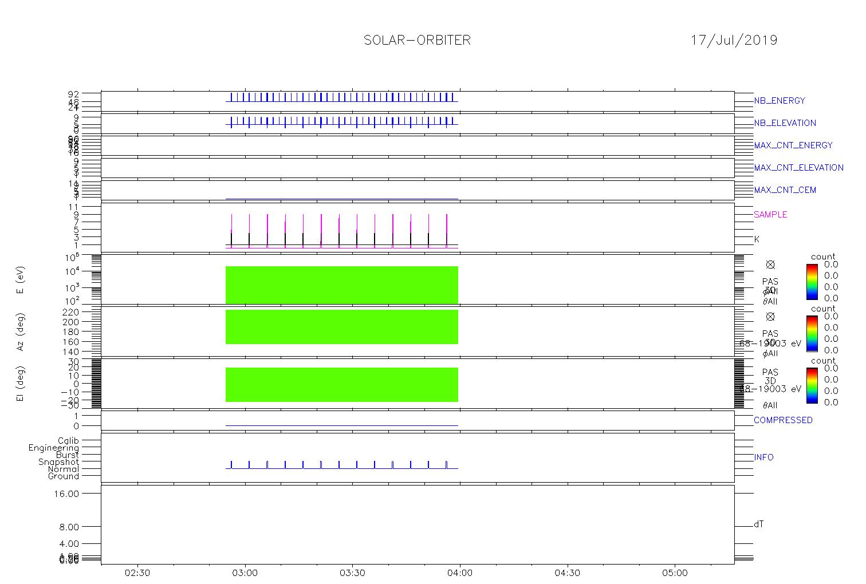Click the 17/Jul/2019 date label
The height and width of the screenshot is (584, 866).
[734, 40]
